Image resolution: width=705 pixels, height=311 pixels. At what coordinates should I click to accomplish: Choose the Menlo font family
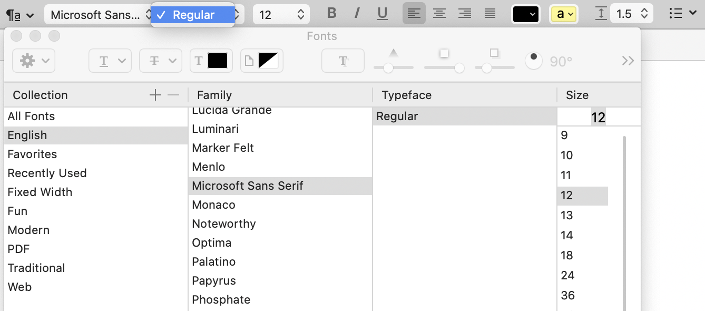click(x=280, y=167)
